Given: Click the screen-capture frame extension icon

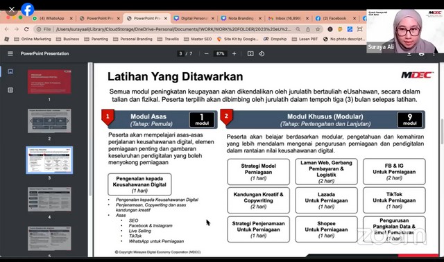Looking at the screenshot, I should point(360,29).
